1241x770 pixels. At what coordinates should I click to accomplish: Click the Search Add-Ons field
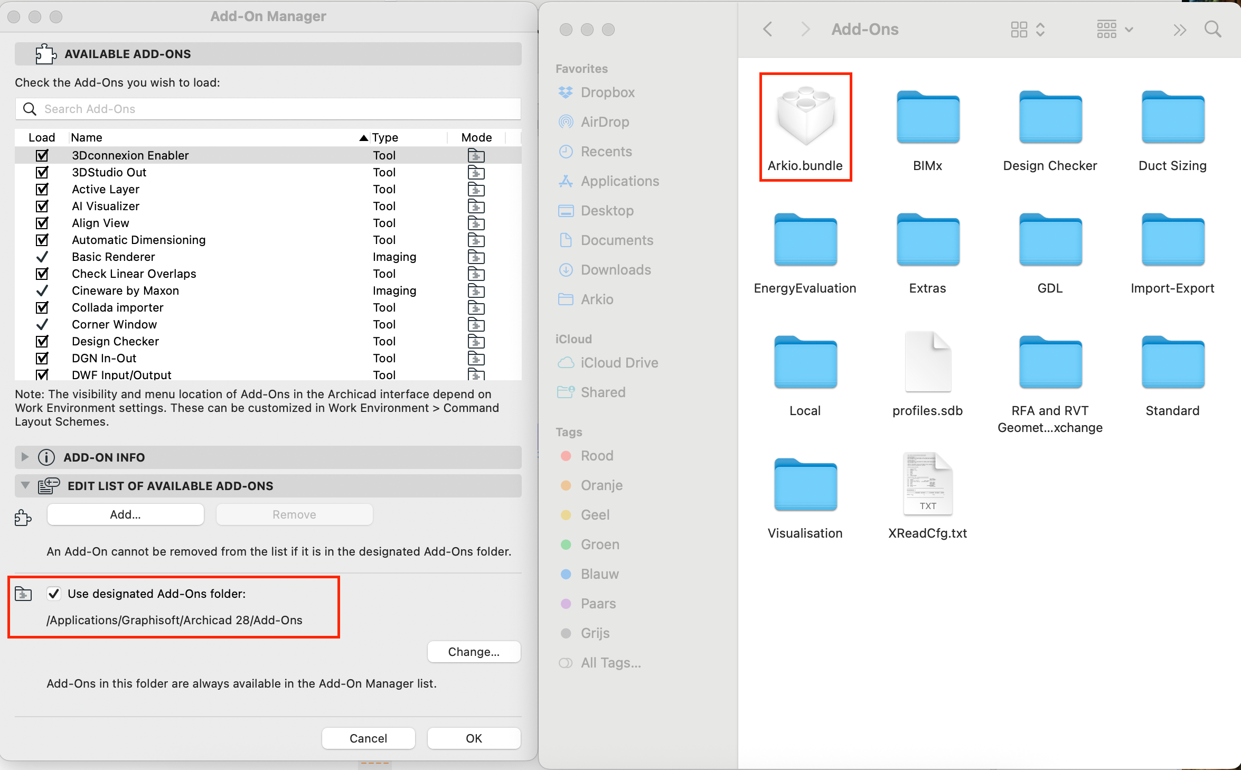coord(268,109)
